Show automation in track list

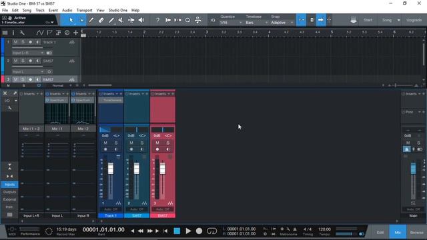tap(40, 33)
